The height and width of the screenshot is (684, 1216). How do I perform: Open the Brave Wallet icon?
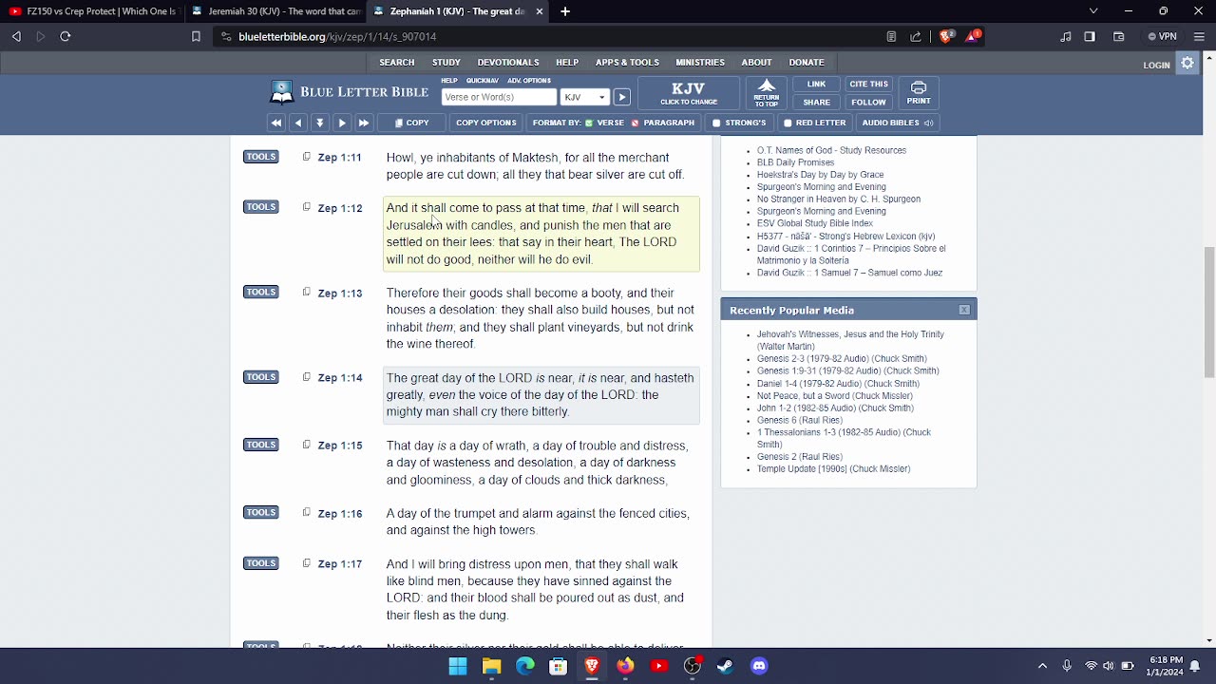point(1119,36)
